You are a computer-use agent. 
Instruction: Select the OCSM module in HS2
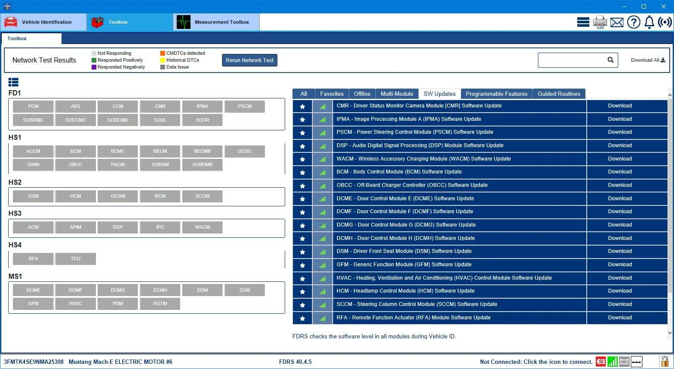point(118,196)
